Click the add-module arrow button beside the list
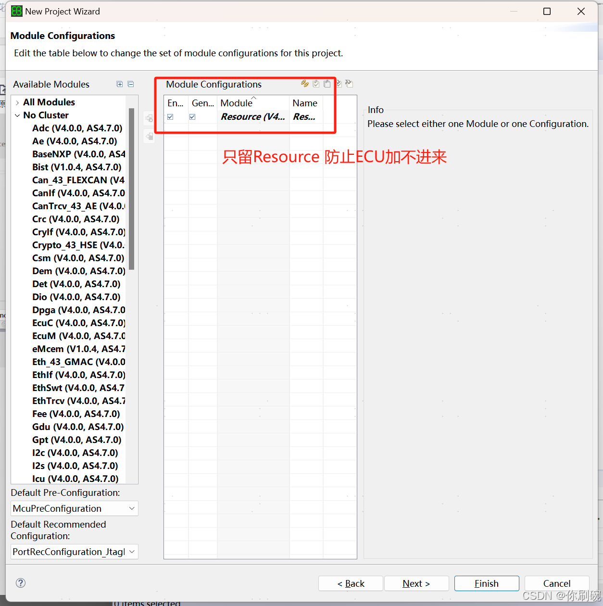603x606 pixels. pyautogui.click(x=149, y=118)
